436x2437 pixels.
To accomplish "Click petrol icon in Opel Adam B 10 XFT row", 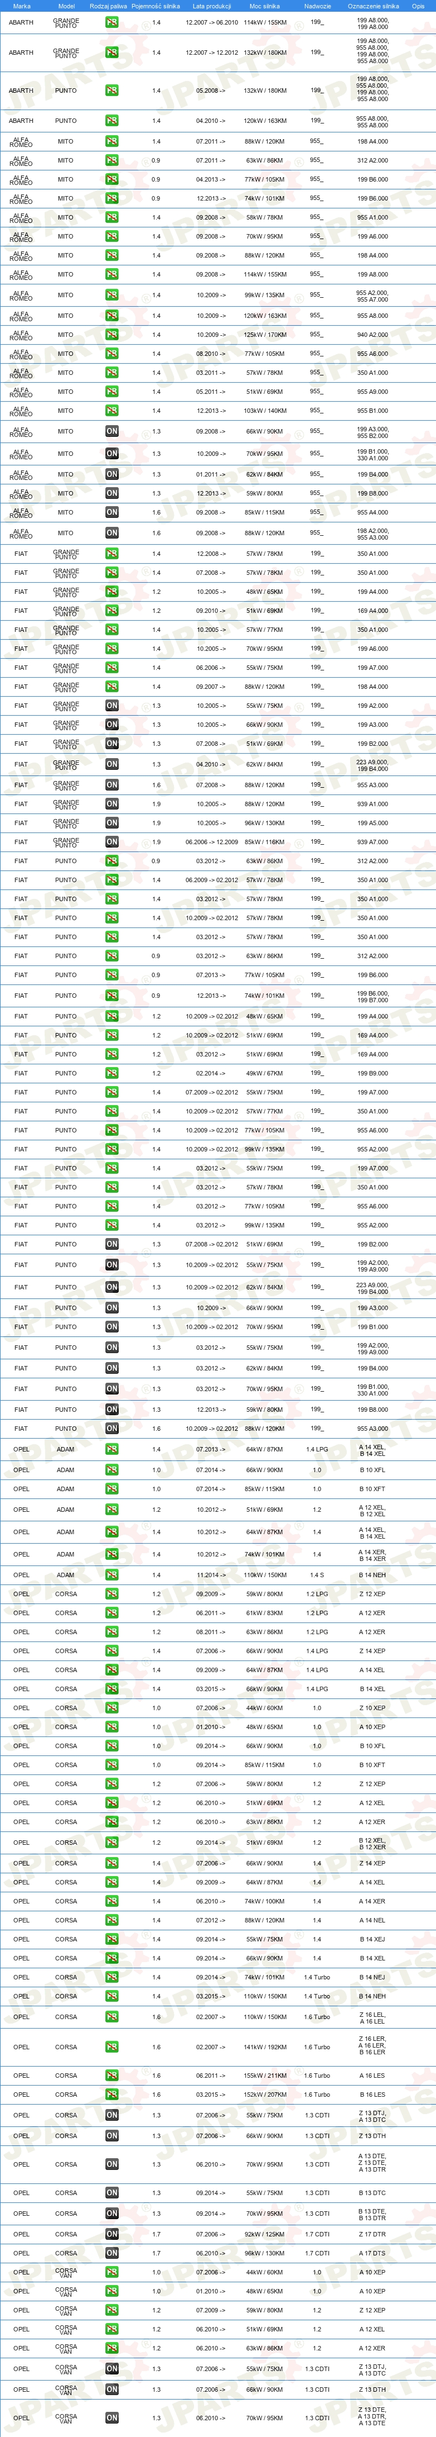I will (x=112, y=1489).
